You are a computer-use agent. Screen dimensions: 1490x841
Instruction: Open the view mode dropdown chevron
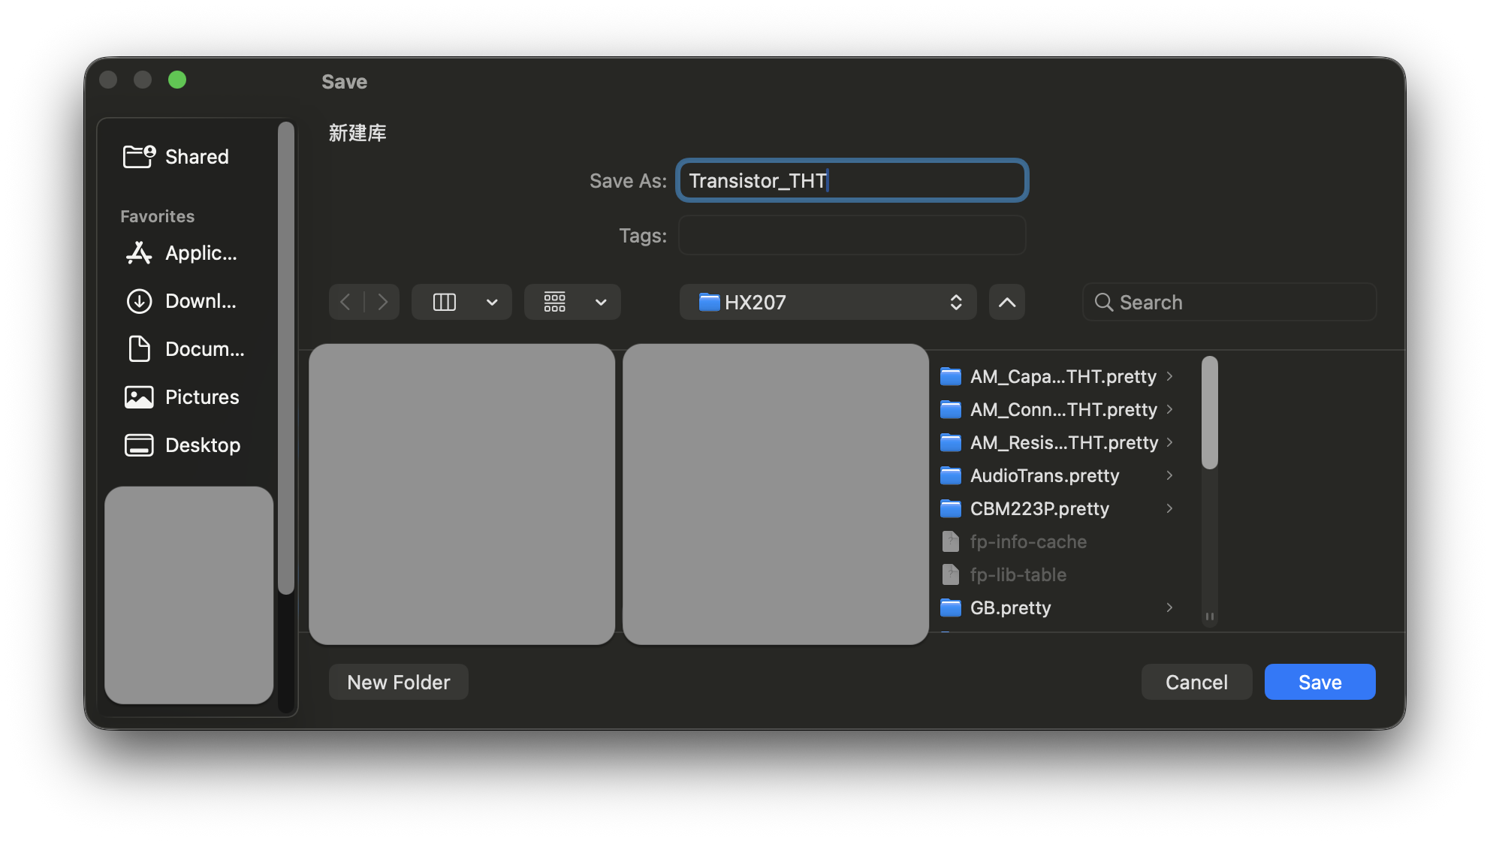(492, 302)
